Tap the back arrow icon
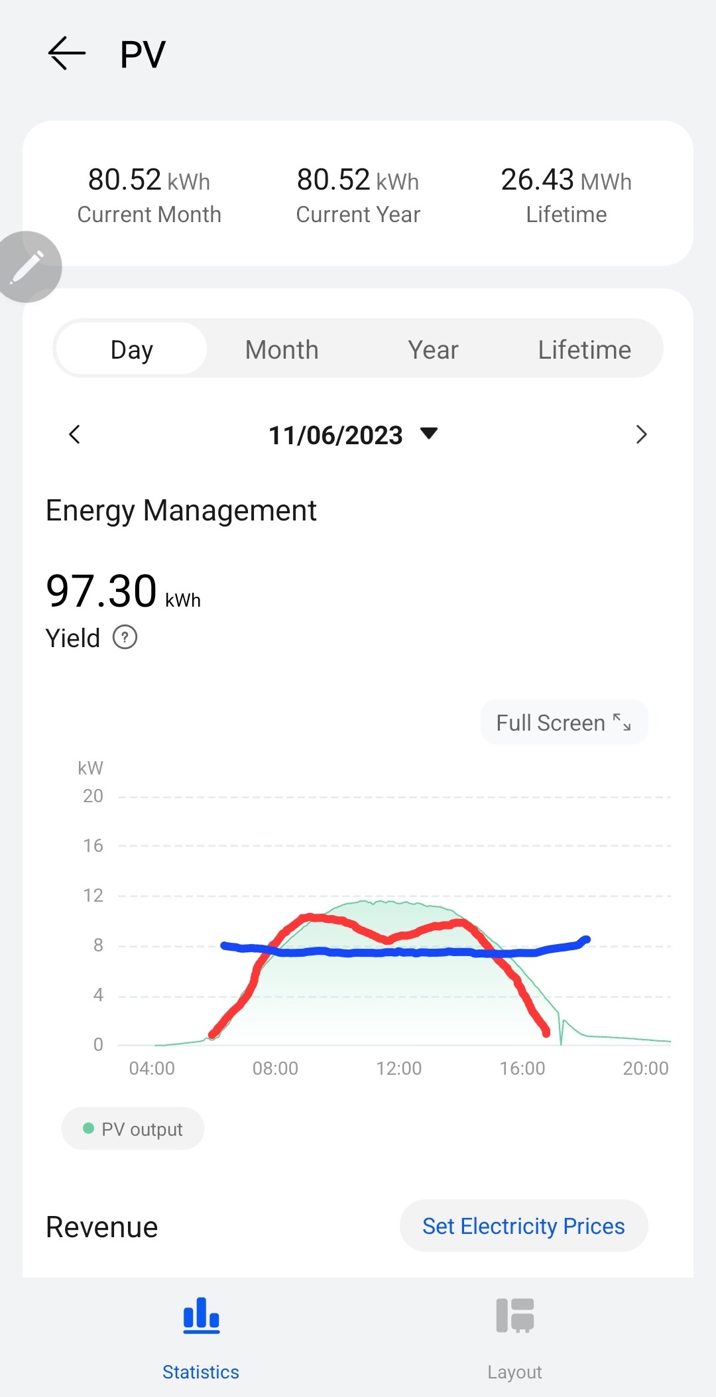 tap(67, 53)
